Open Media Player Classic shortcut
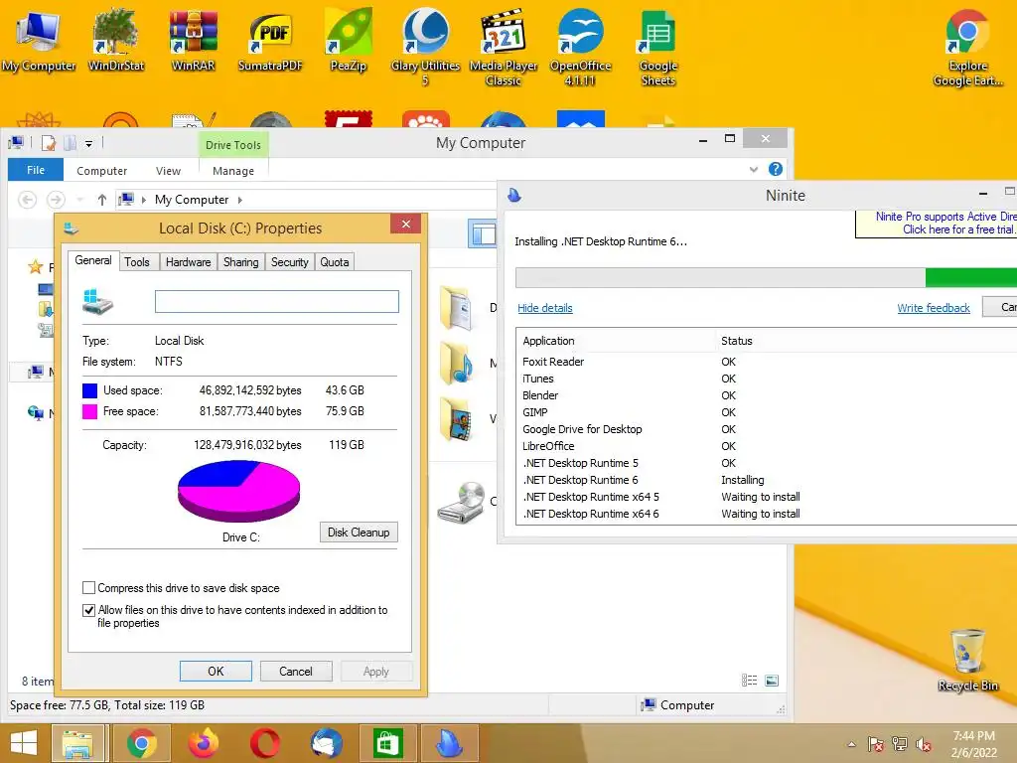Image resolution: width=1017 pixels, height=763 pixels. [504, 48]
